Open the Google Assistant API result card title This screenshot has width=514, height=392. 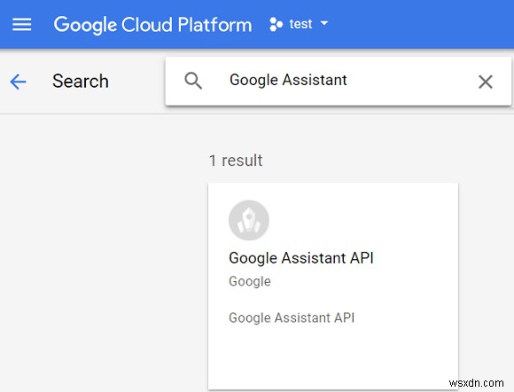[301, 258]
